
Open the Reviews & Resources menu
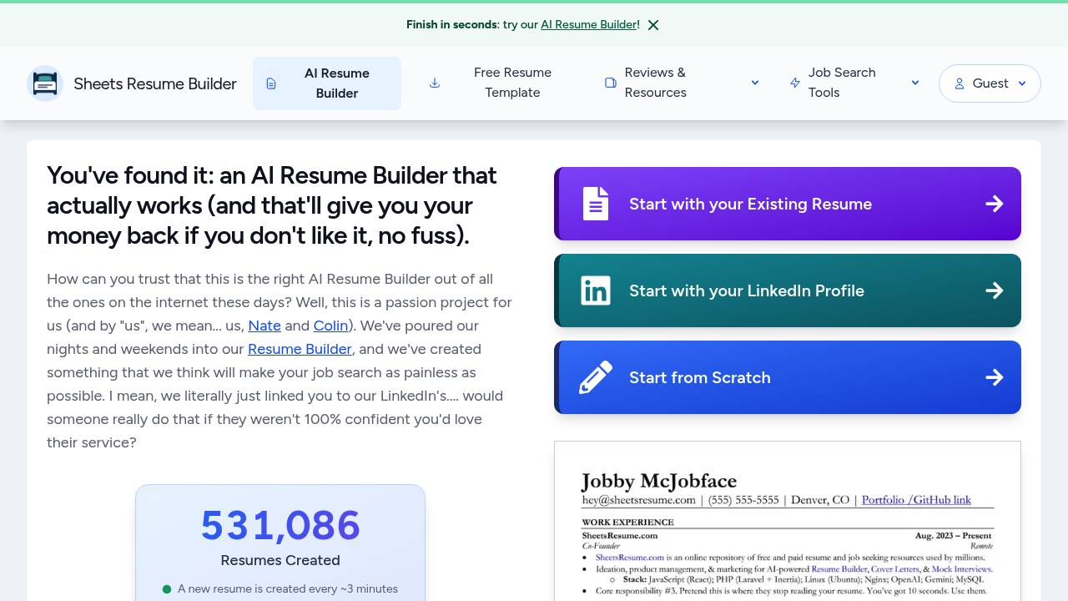coord(682,83)
